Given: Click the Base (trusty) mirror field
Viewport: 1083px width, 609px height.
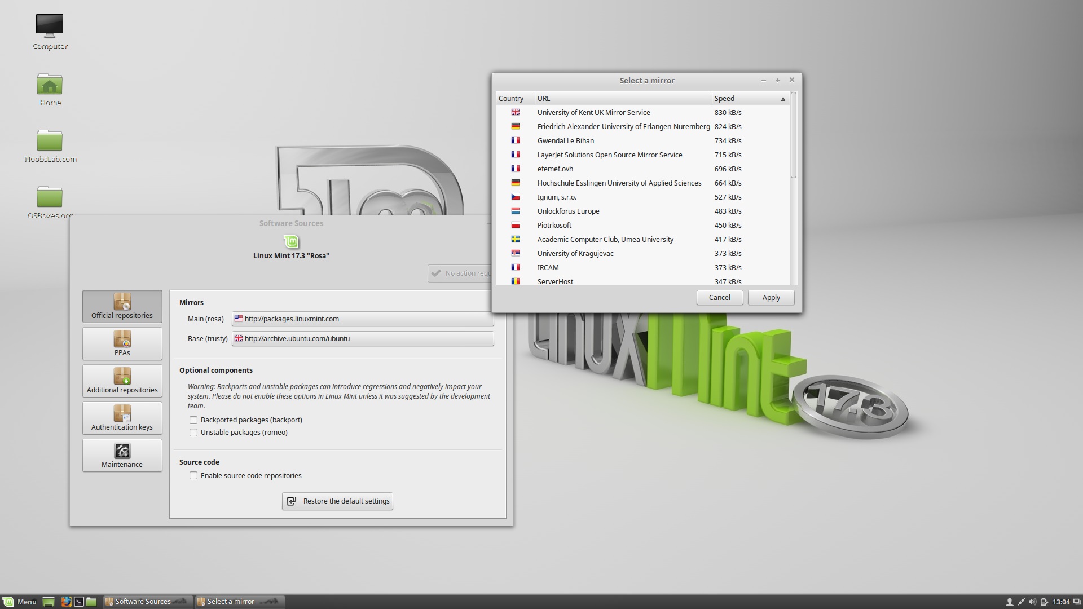Looking at the screenshot, I should pyautogui.click(x=363, y=339).
